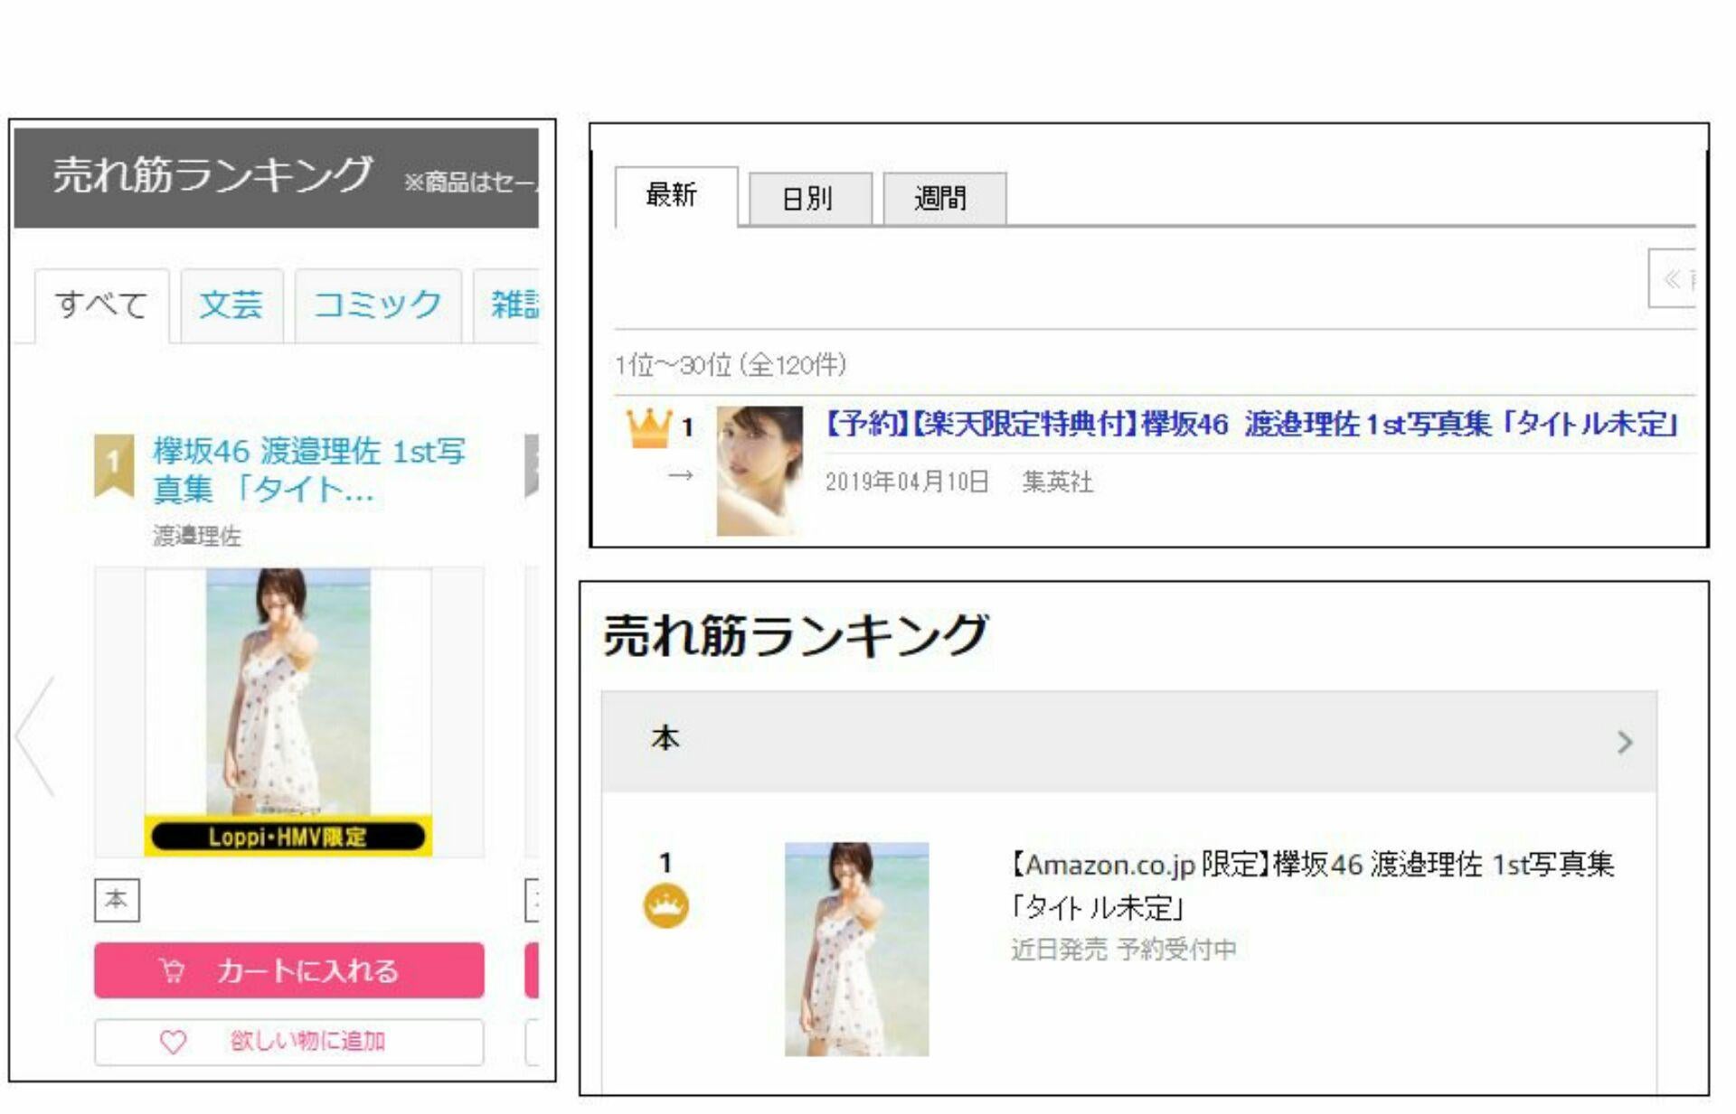
Task: Open the 楽天限定特典付 photobook title link
Action: [x=1251, y=424]
